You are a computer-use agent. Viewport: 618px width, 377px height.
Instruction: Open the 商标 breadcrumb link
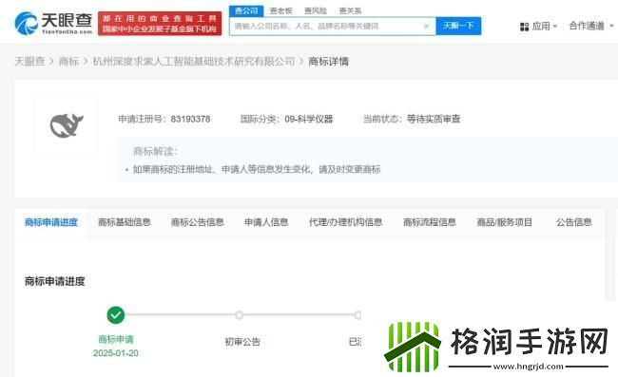[x=68, y=62]
